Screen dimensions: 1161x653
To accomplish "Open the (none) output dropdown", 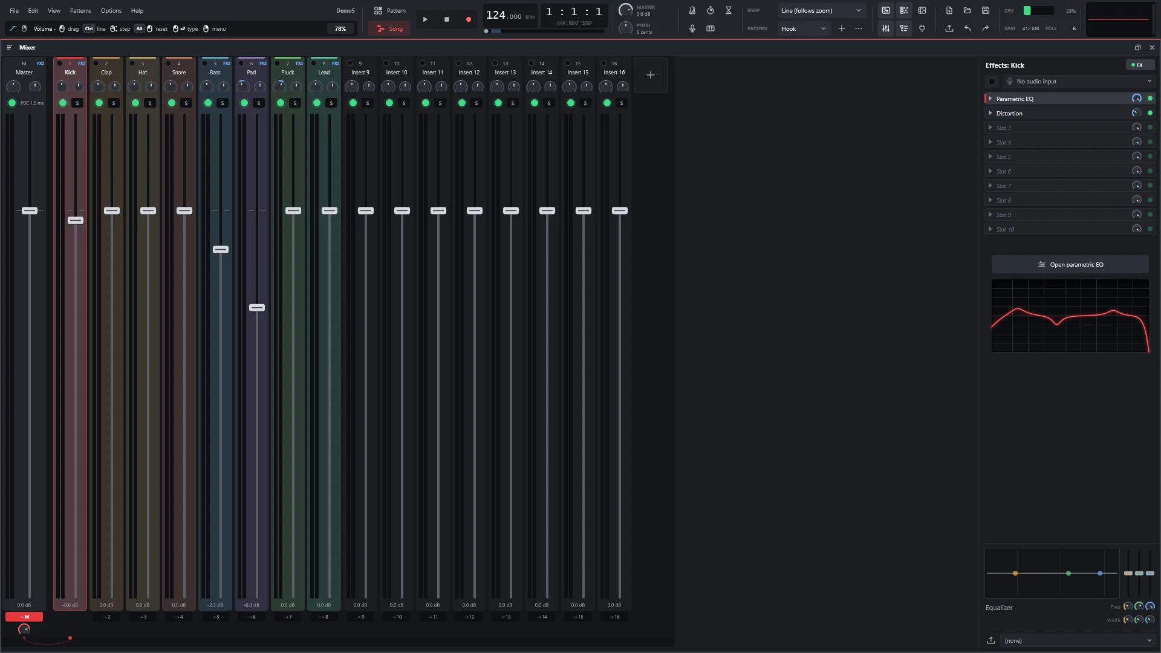I will coord(1078,640).
